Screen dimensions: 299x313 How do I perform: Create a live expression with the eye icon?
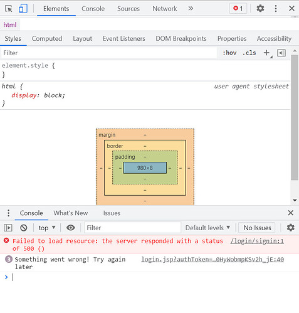pos(71,228)
